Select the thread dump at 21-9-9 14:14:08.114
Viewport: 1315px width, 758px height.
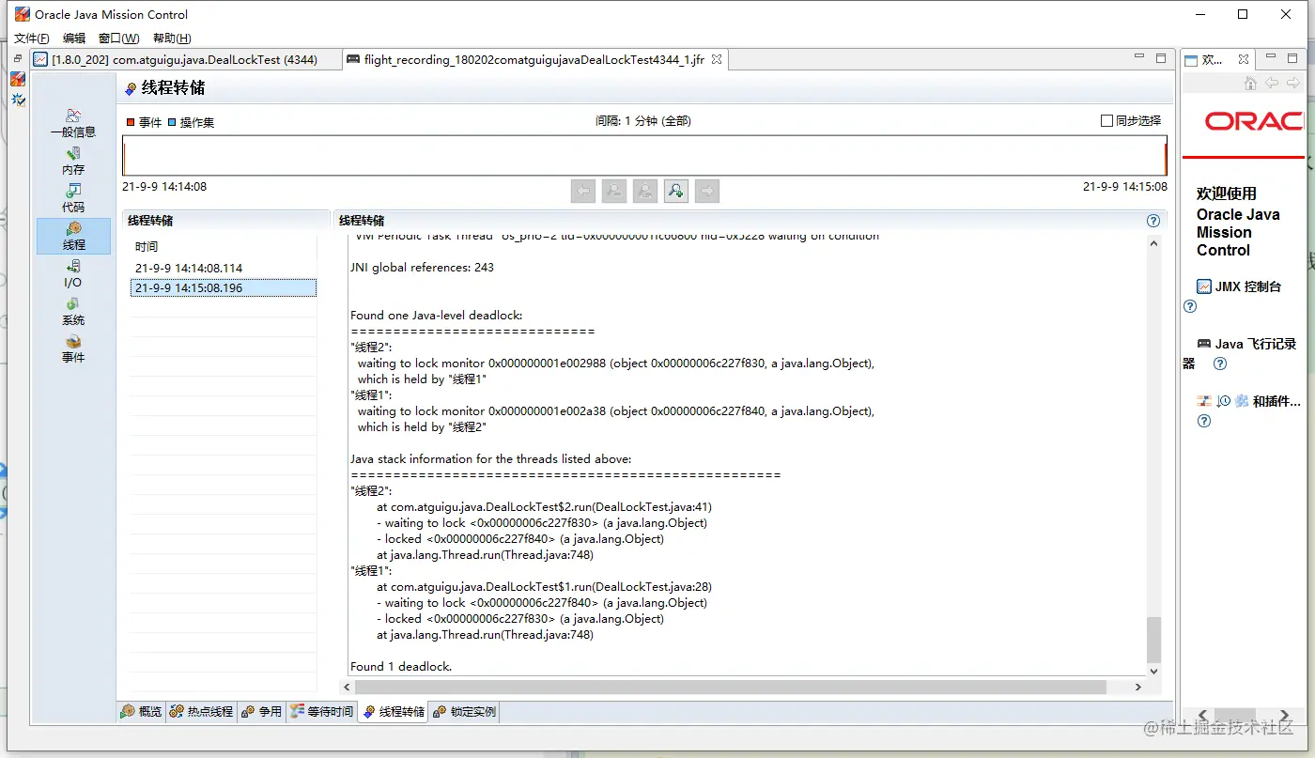click(x=224, y=268)
